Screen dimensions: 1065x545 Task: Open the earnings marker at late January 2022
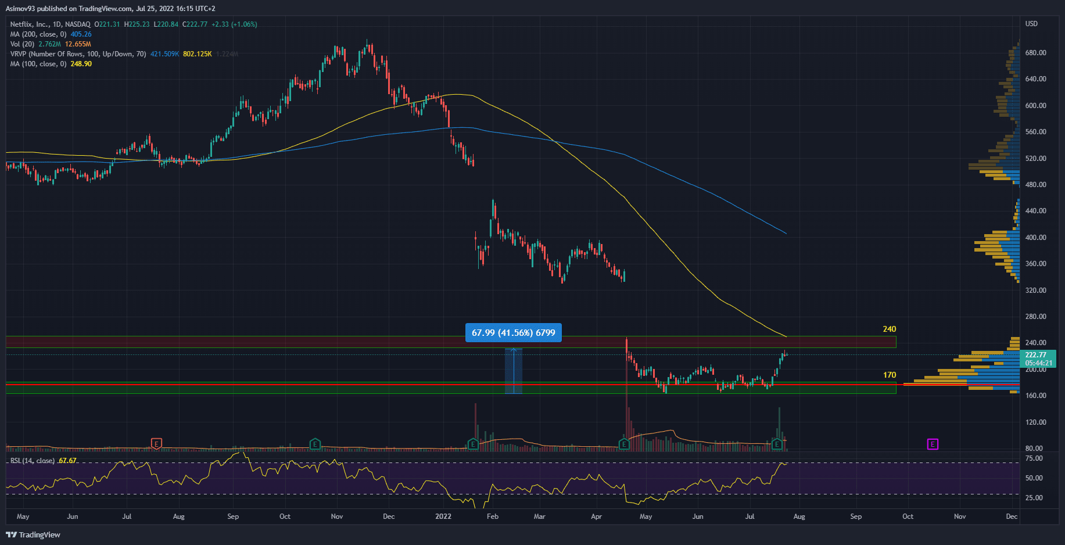click(473, 444)
